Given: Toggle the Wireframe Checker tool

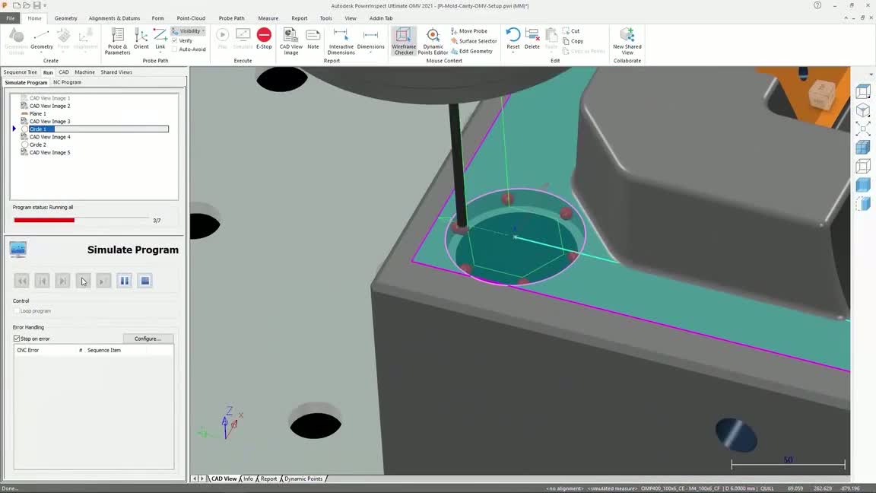Looking at the screenshot, I should 403,41.
